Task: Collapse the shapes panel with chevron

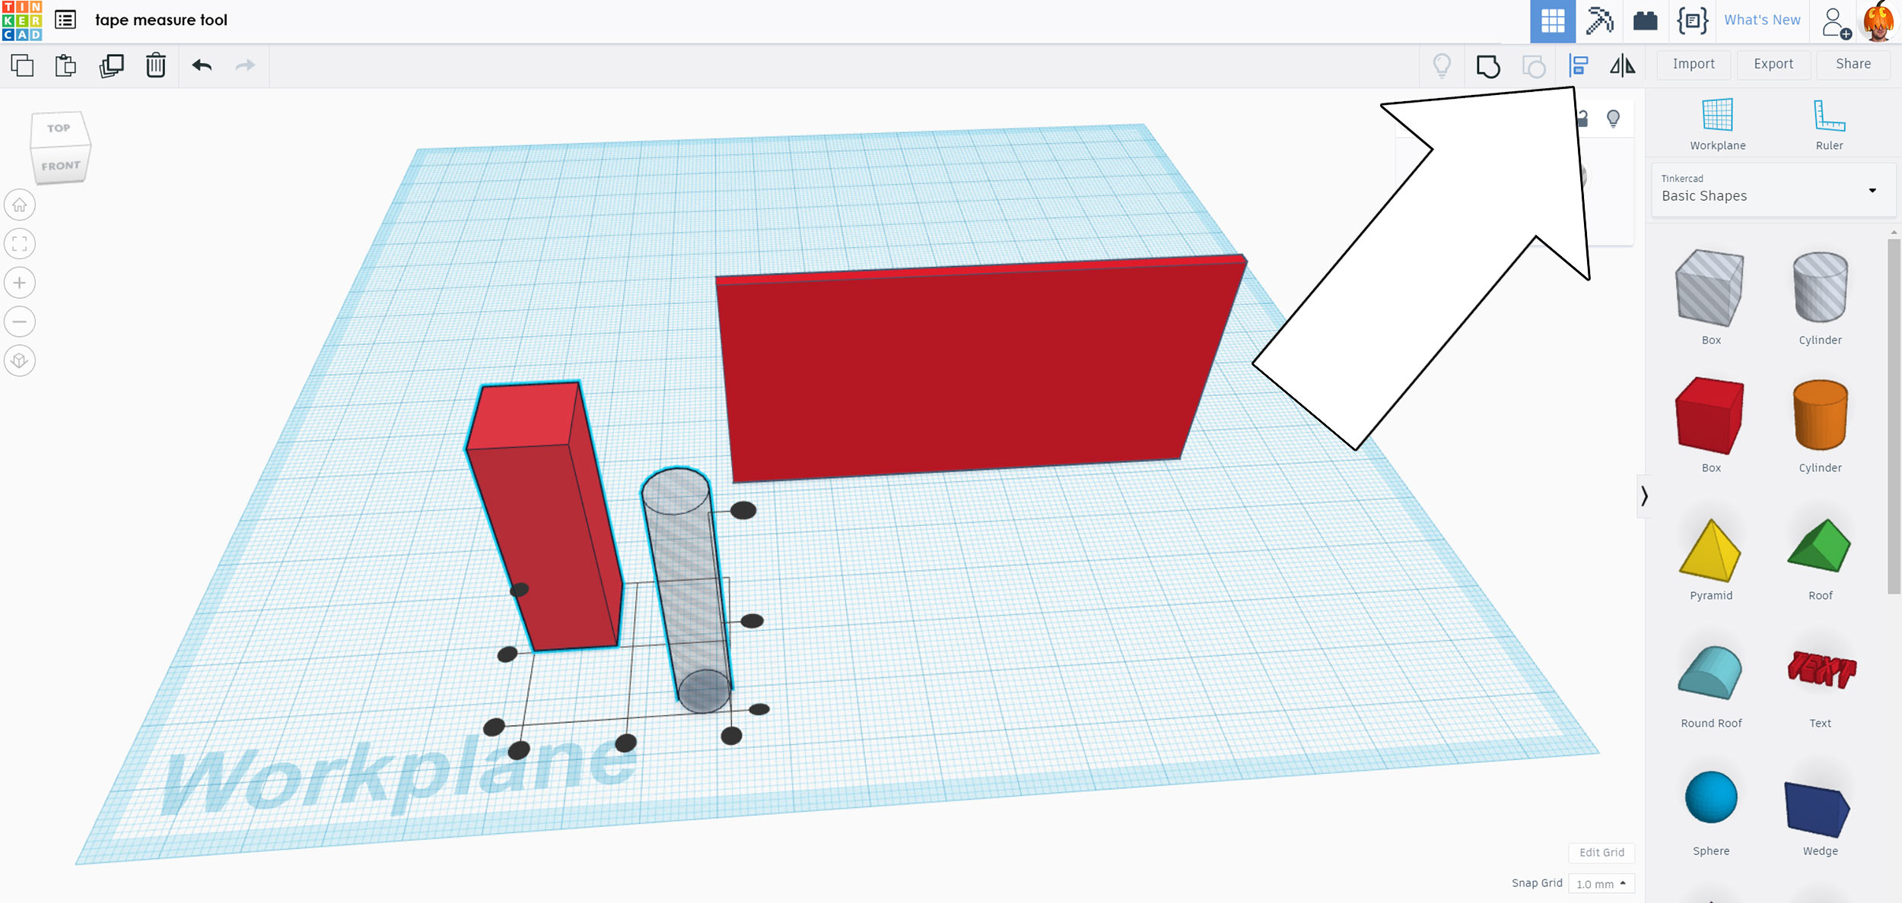Action: tap(1644, 496)
